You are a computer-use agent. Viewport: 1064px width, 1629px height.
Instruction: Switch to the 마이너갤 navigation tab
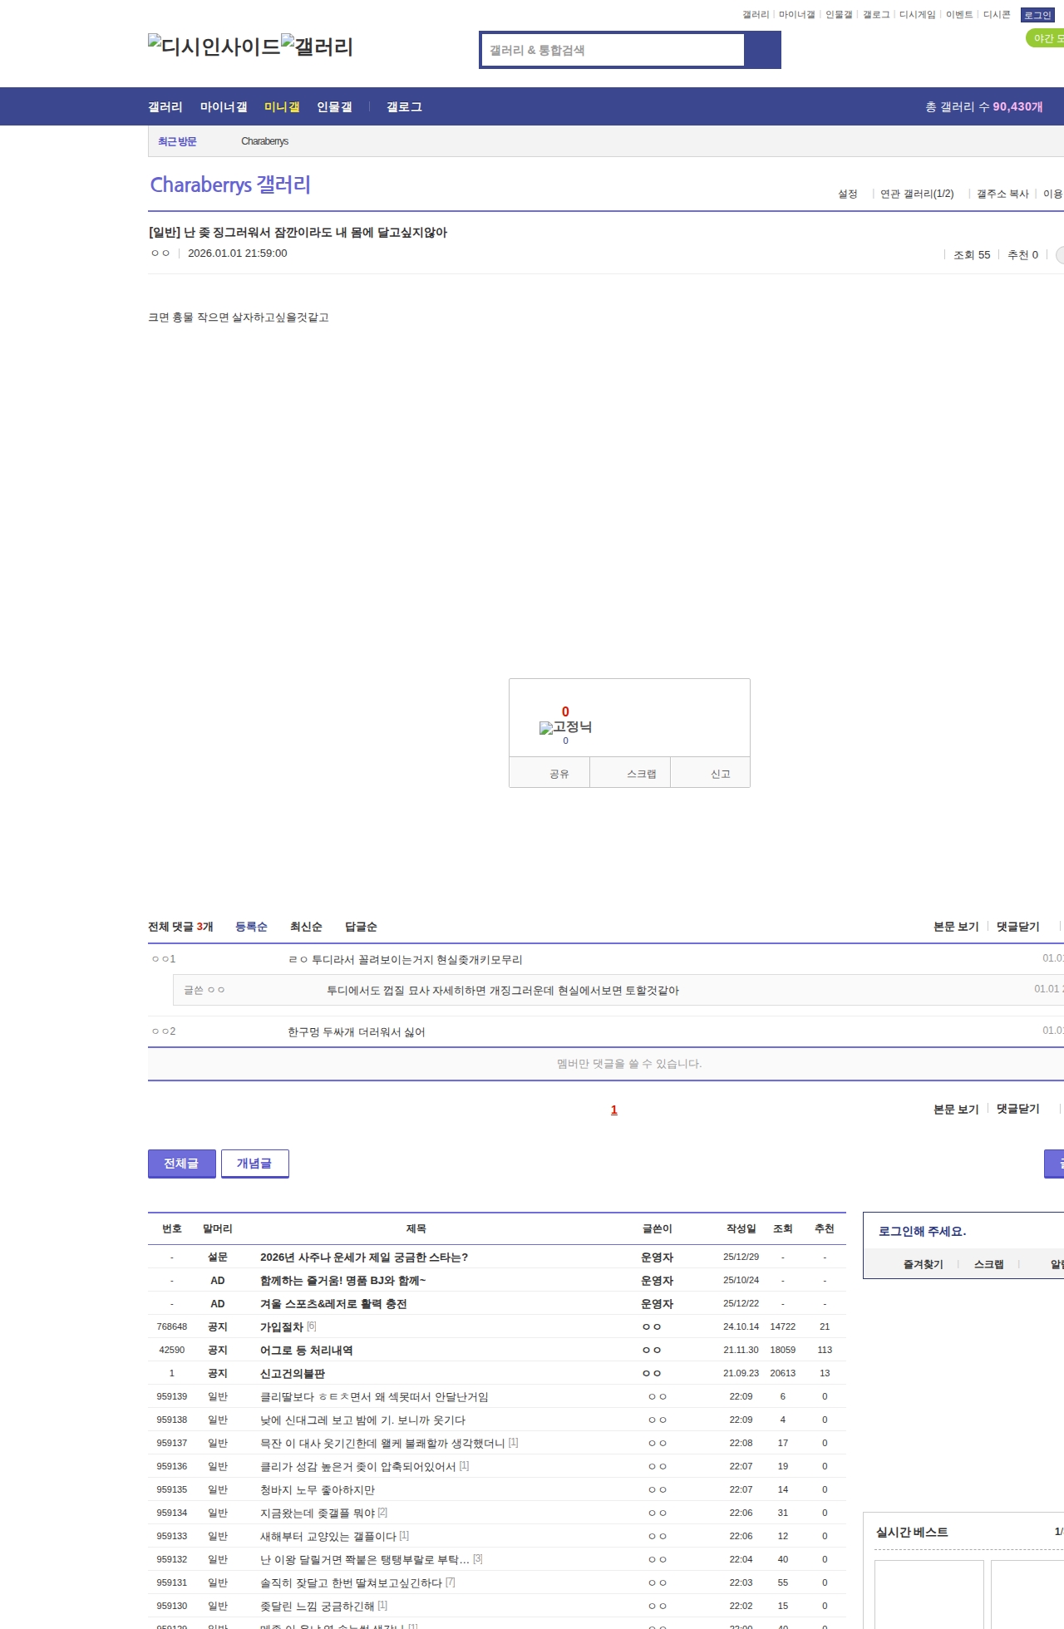click(224, 107)
